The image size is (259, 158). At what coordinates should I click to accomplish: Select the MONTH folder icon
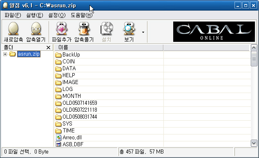(x=58, y=96)
